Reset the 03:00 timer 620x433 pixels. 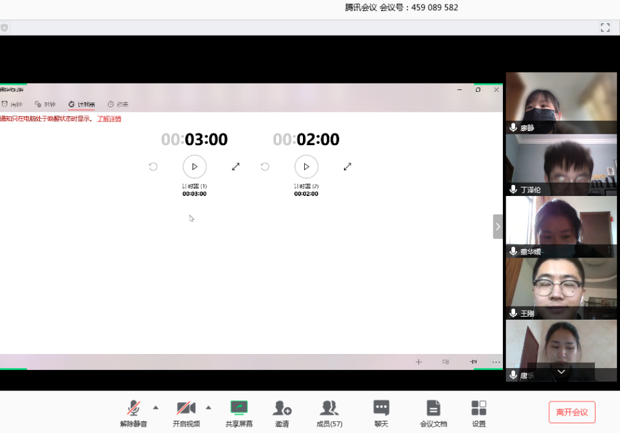[x=153, y=166]
